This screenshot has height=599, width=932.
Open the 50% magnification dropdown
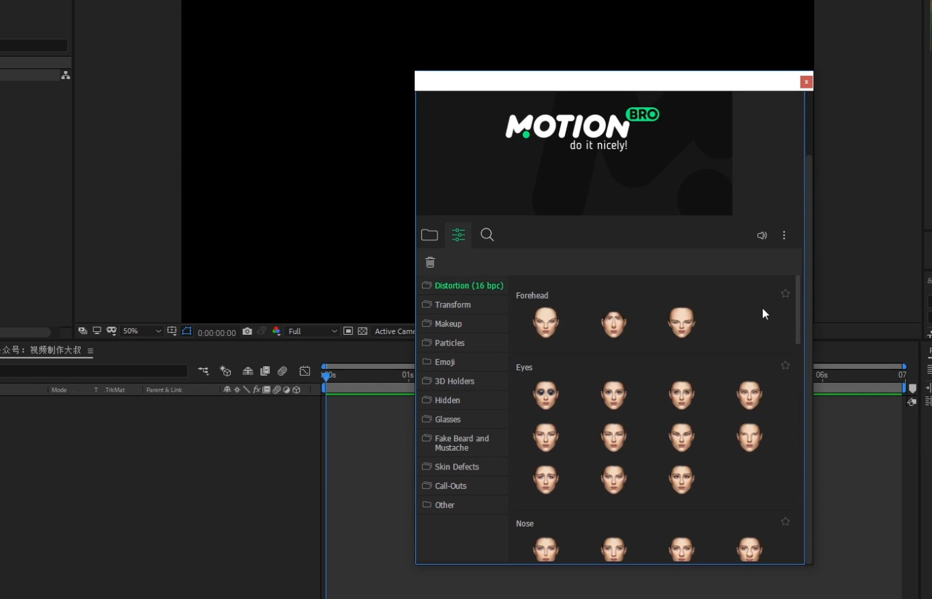point(142,331)
